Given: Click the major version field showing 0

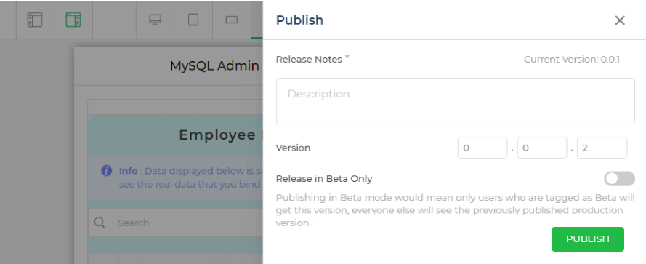Looking at the screenshot, I should coord(483,148).
